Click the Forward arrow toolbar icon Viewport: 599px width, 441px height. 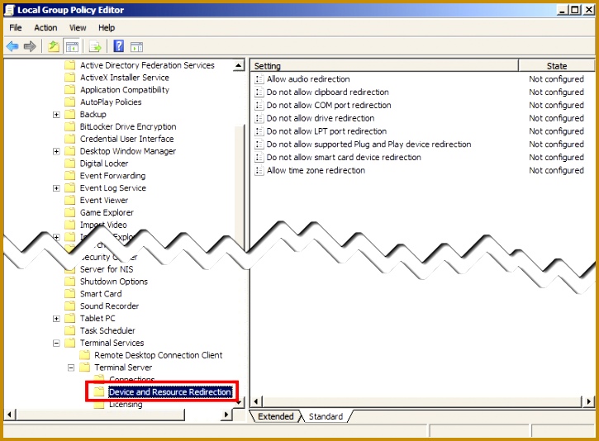point(30,46)
